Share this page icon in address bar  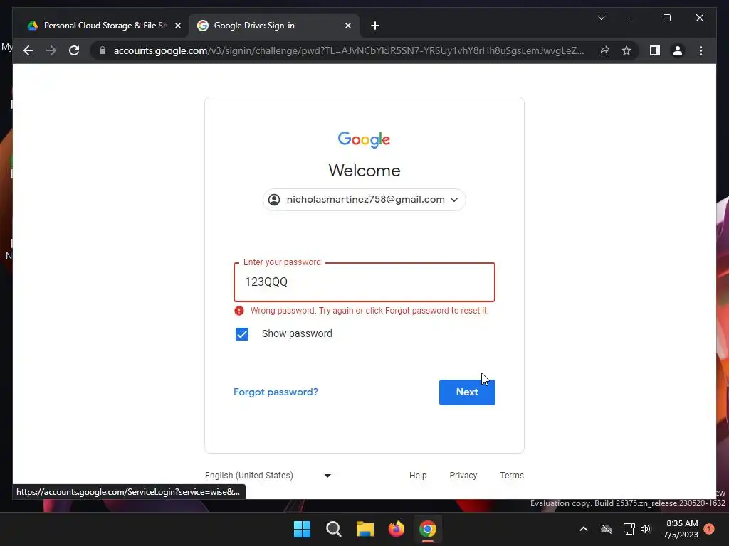604,50
